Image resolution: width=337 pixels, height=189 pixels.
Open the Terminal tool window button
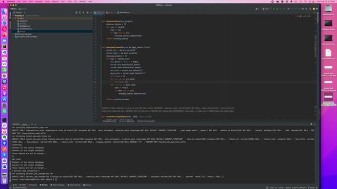[44, 185]
